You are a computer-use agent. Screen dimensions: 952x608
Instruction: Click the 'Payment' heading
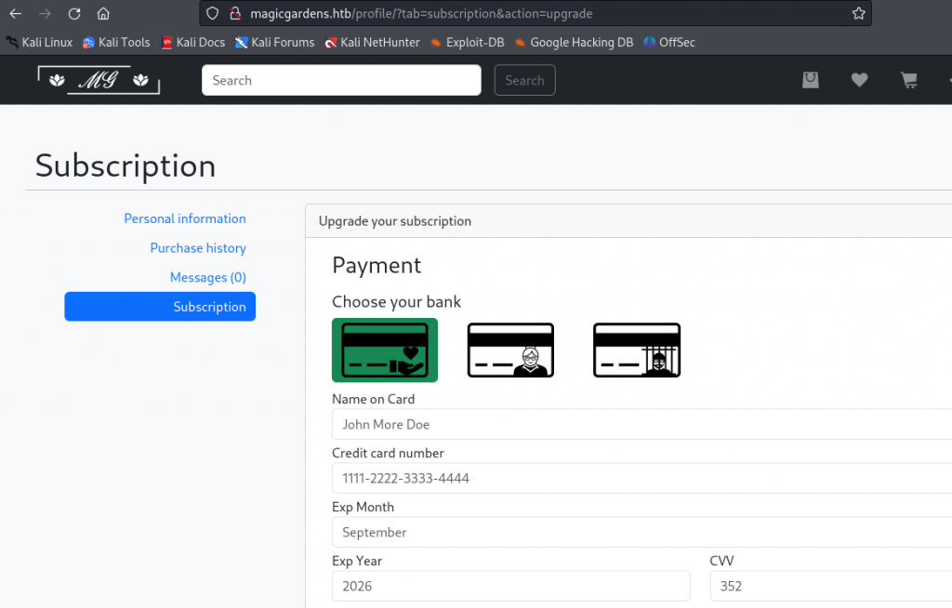coord(377,266)
